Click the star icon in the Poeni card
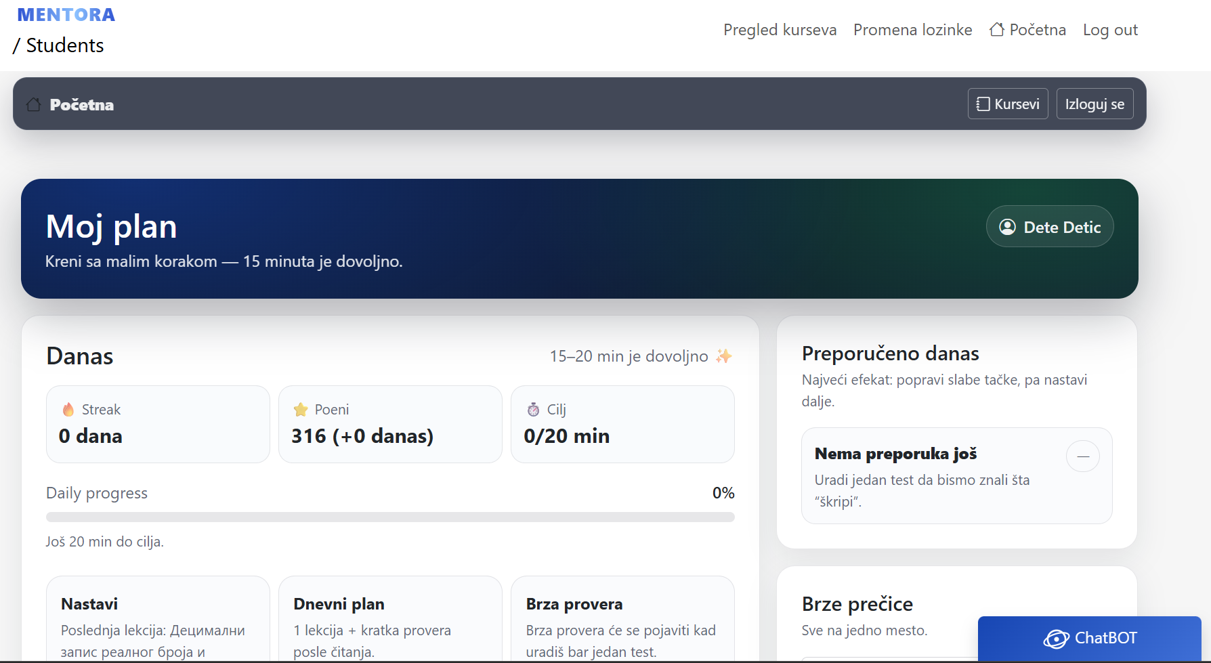 (301, 409)
